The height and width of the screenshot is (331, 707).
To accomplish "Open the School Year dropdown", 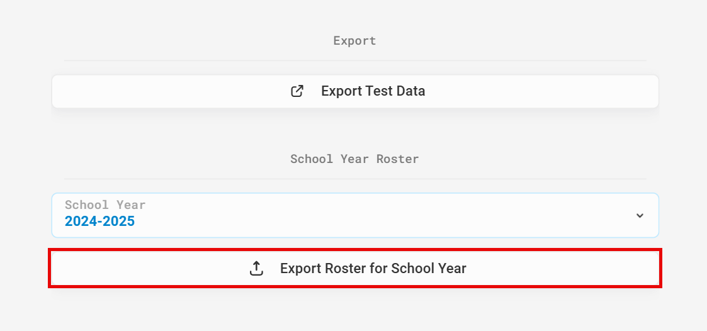I will [x=355, y=215].
